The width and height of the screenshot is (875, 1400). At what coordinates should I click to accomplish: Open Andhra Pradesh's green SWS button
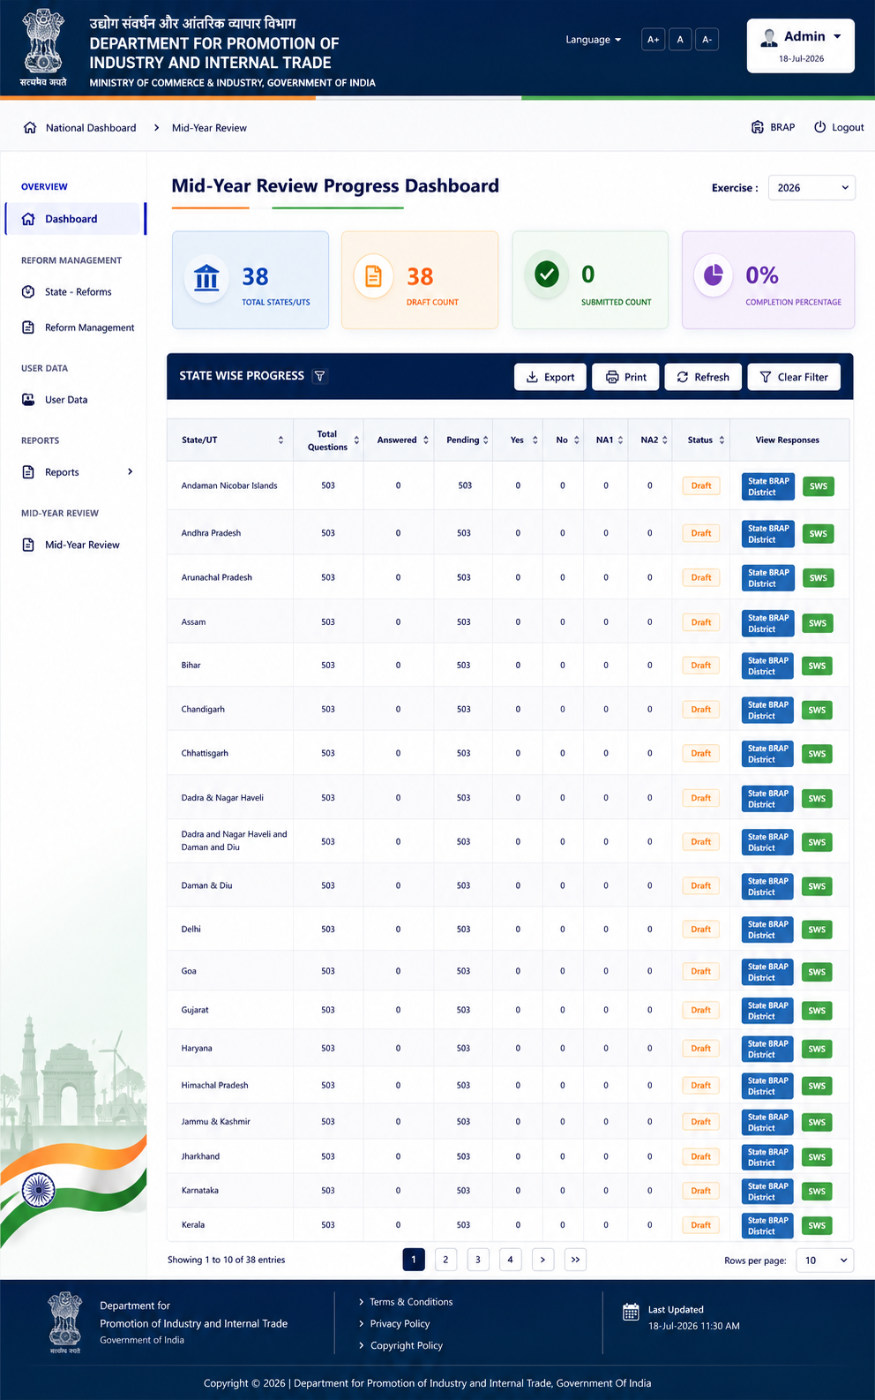[819, 533]
